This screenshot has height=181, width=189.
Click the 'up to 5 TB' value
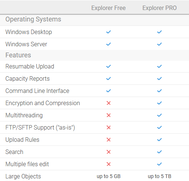[x=159, y=176]
